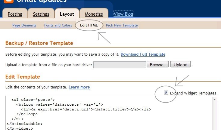Click the template file path field
The image size is (221, 130).
(120, 65)
